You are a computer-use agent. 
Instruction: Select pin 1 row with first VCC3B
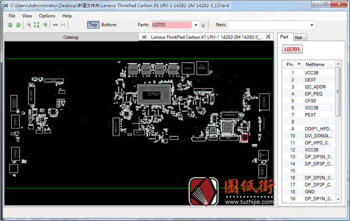(x=309, y=73)
